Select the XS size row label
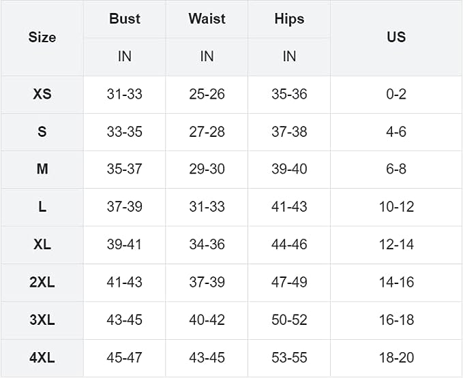 (42, 94)
